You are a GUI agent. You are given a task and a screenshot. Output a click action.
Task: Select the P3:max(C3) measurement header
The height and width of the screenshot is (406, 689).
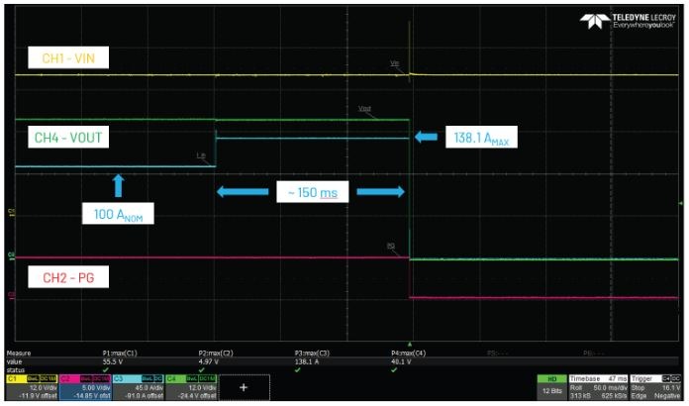pos(312,354)
